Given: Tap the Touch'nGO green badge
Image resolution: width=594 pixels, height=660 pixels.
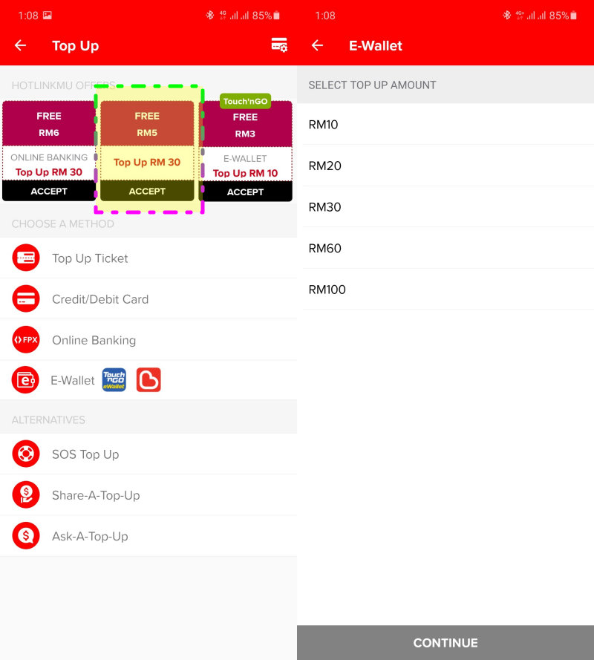Looking at the screenshot, I should (x=246, y=101).
